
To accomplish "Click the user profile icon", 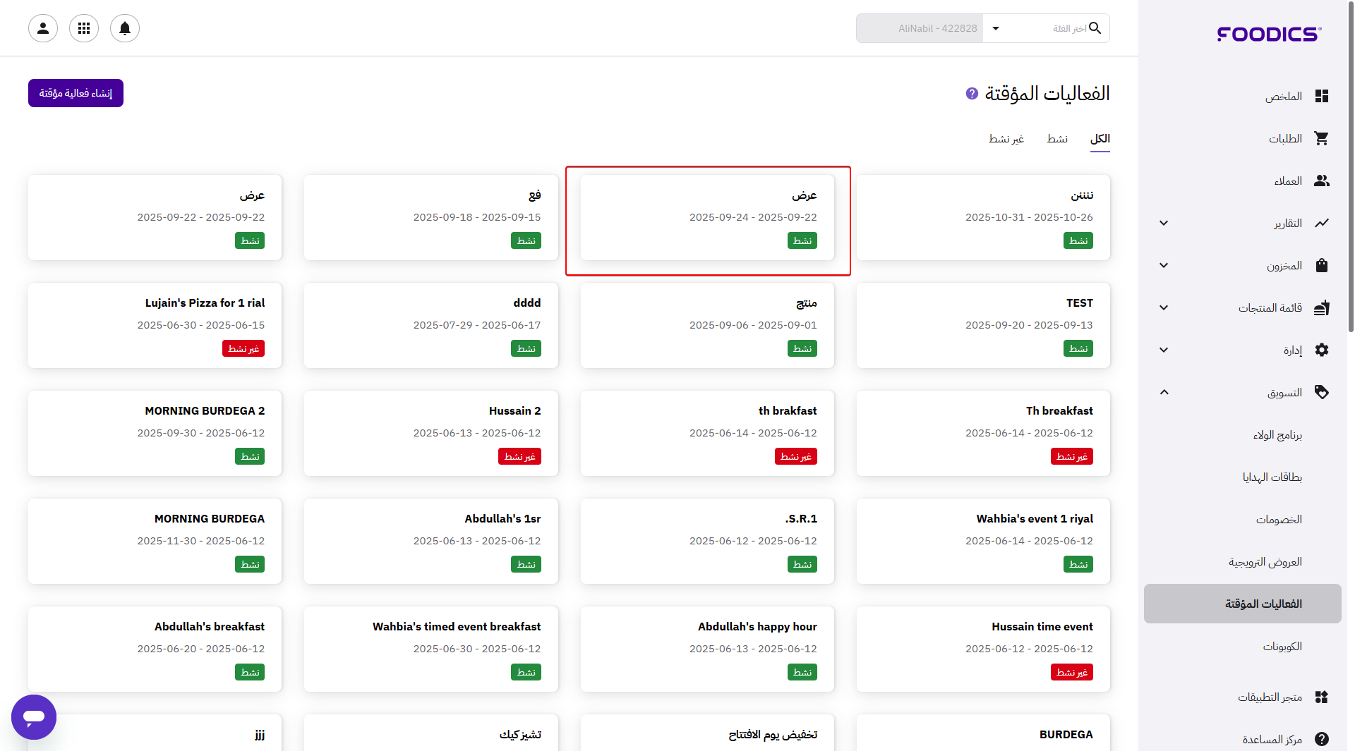I will point(43,28).
